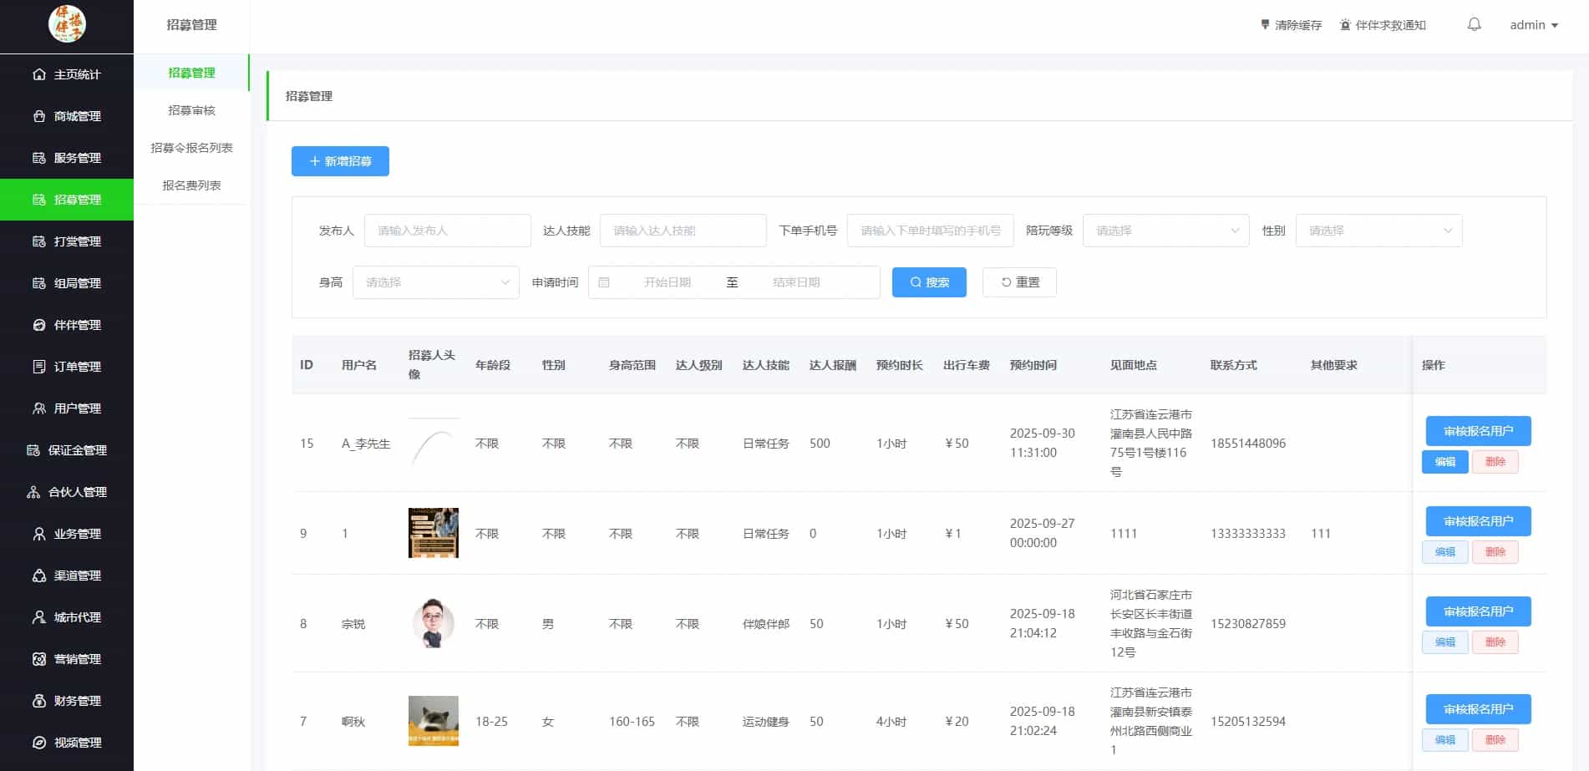This screenshot has height=771, width=1589.
Task: Open the 陪玩等级 dropdown
Action: pos(1165,231)
